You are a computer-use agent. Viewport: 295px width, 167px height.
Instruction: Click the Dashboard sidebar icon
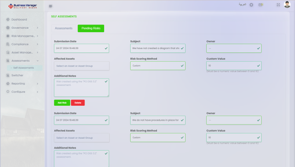[x=8, y=20]
